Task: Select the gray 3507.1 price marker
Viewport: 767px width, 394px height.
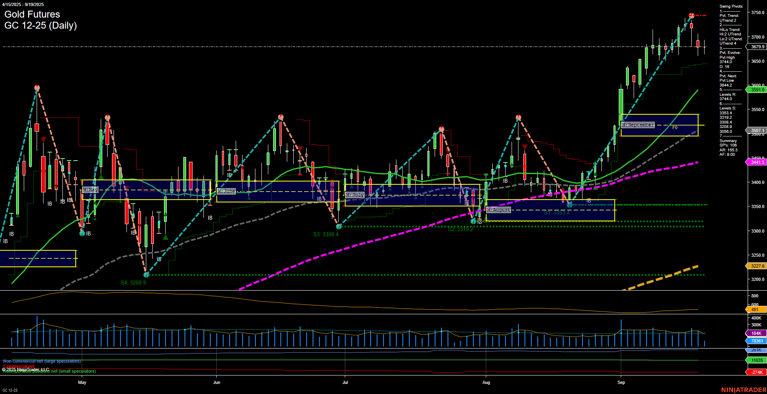Action: (x=757, y=130)
